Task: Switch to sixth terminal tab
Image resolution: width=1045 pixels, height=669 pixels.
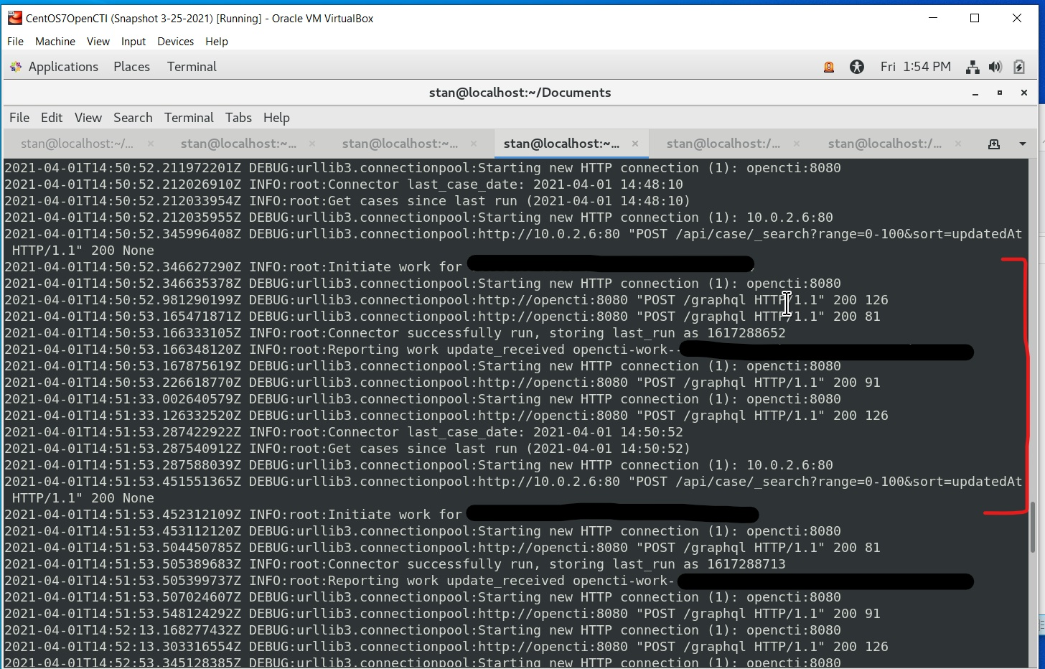Action: [884, 144]
